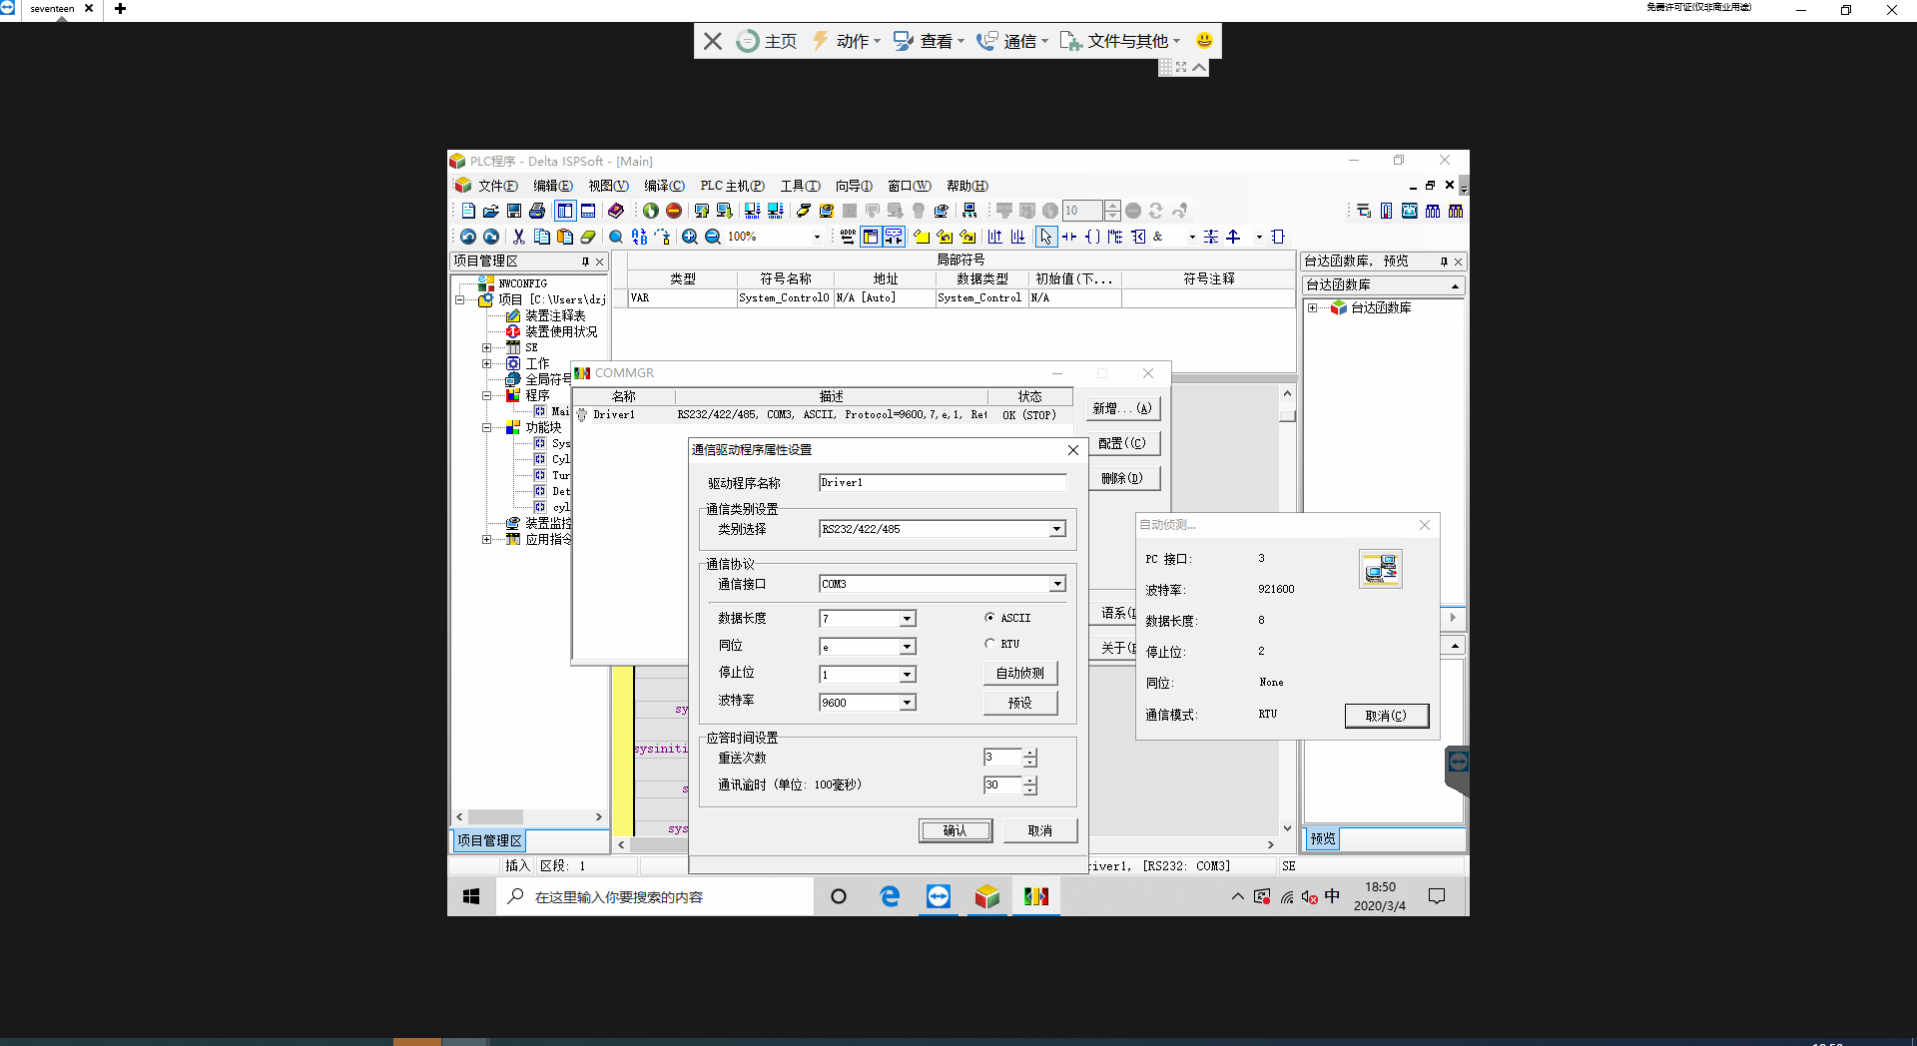Click the Undo icon in second toolbar row

(x=468, y=237)
